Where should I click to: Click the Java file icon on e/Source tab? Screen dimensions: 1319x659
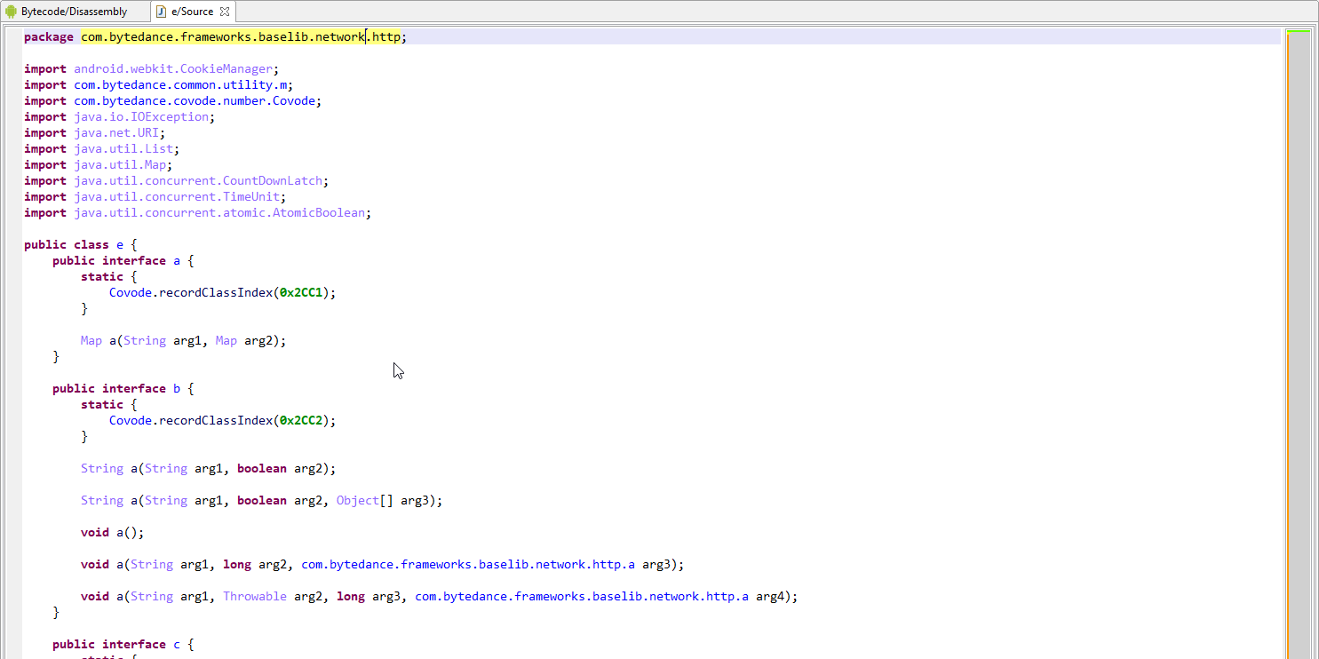(161, 12)
